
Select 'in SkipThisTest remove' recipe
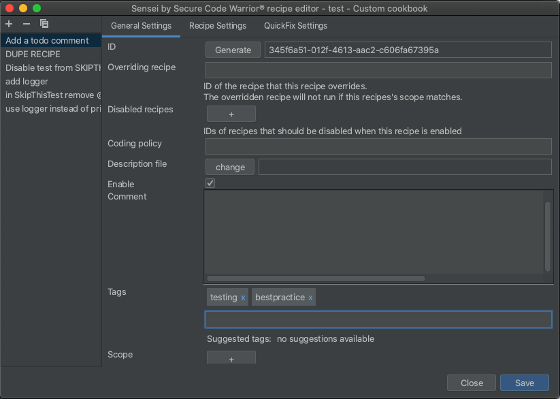click(x=51, y=95)
